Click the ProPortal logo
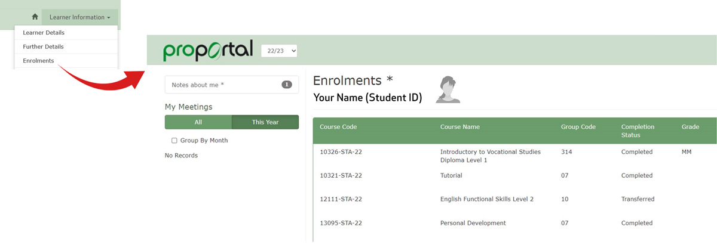The width and height of the screenshot is (717, 245). click(x=208, y=51)
